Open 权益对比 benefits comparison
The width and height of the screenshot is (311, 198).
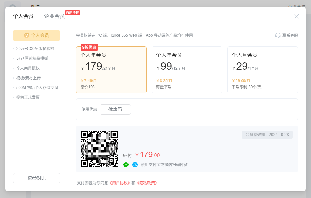pos(37,178)
